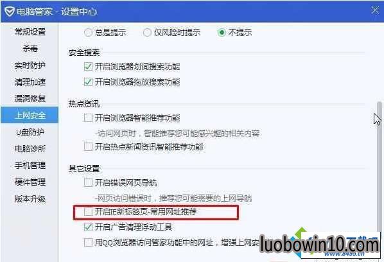Click the Tencent PC Manager shield logo

10,12
